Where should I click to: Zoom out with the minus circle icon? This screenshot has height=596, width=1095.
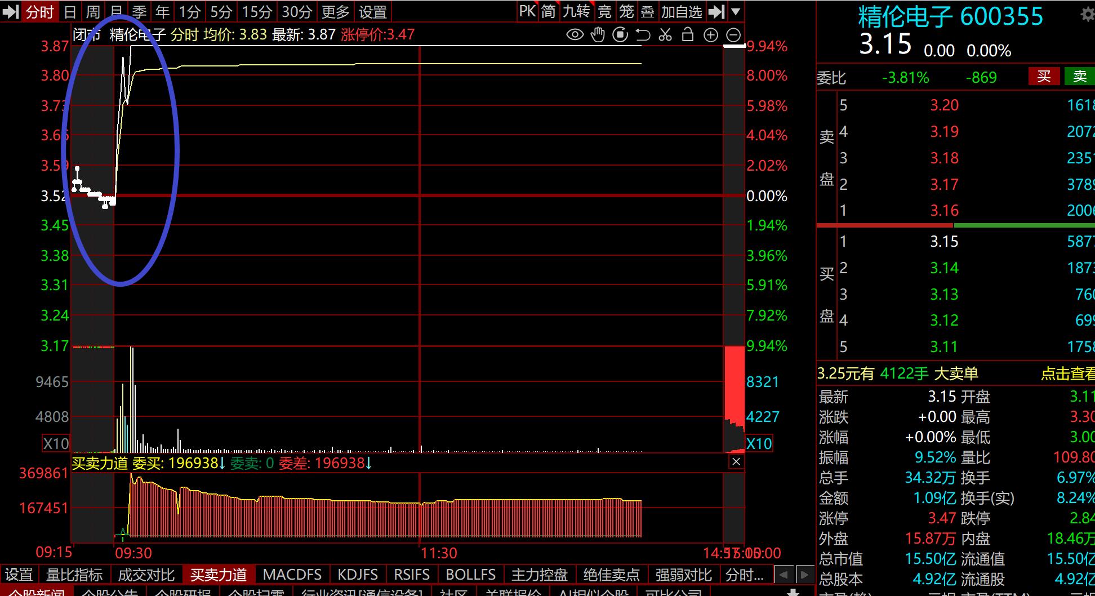tap(733, 35)
